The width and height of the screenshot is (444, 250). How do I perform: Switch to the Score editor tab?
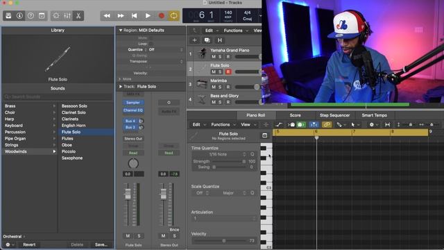click(x=295, y=115)
